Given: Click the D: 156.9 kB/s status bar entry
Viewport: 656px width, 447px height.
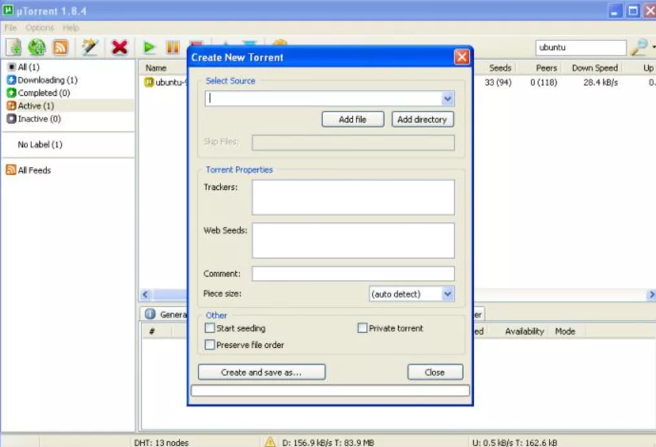Looking at the screenshot, I should click(328, 442).
